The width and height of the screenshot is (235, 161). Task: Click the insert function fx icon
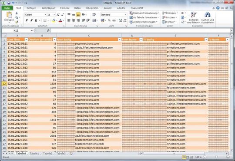pyautogui.click(x=48, y=30)
